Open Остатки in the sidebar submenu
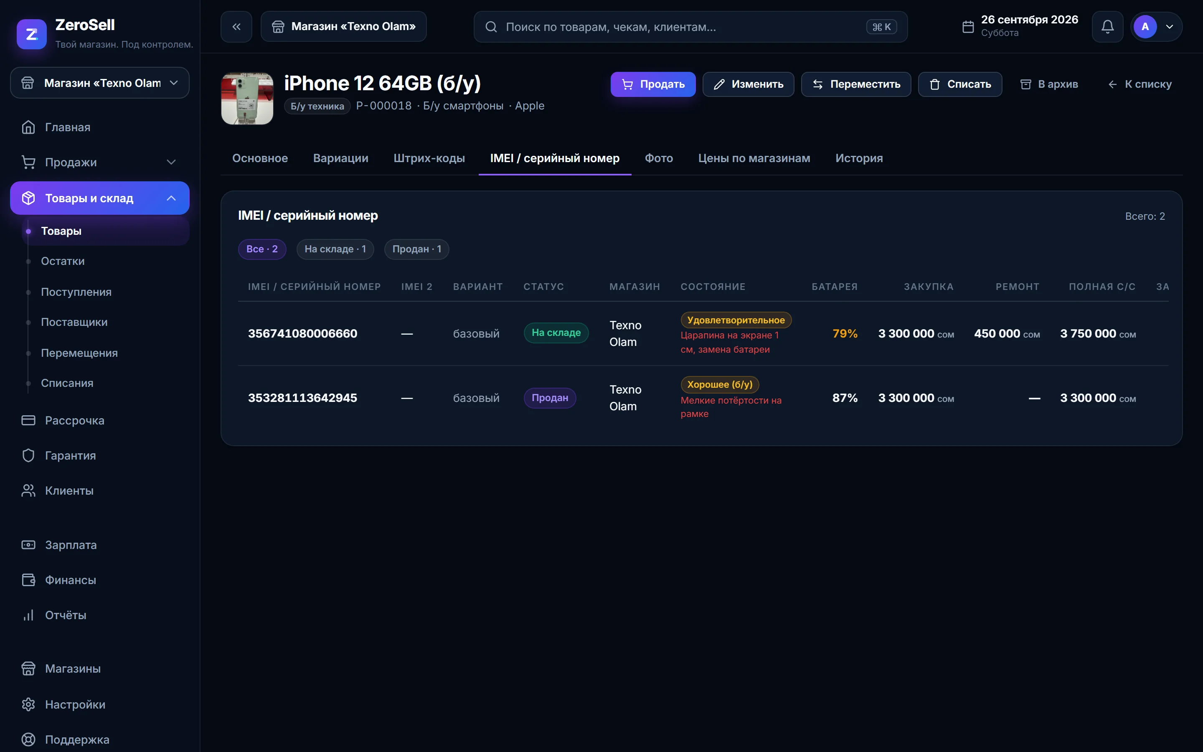The image size is (1203, 752). tap(105, 261)
